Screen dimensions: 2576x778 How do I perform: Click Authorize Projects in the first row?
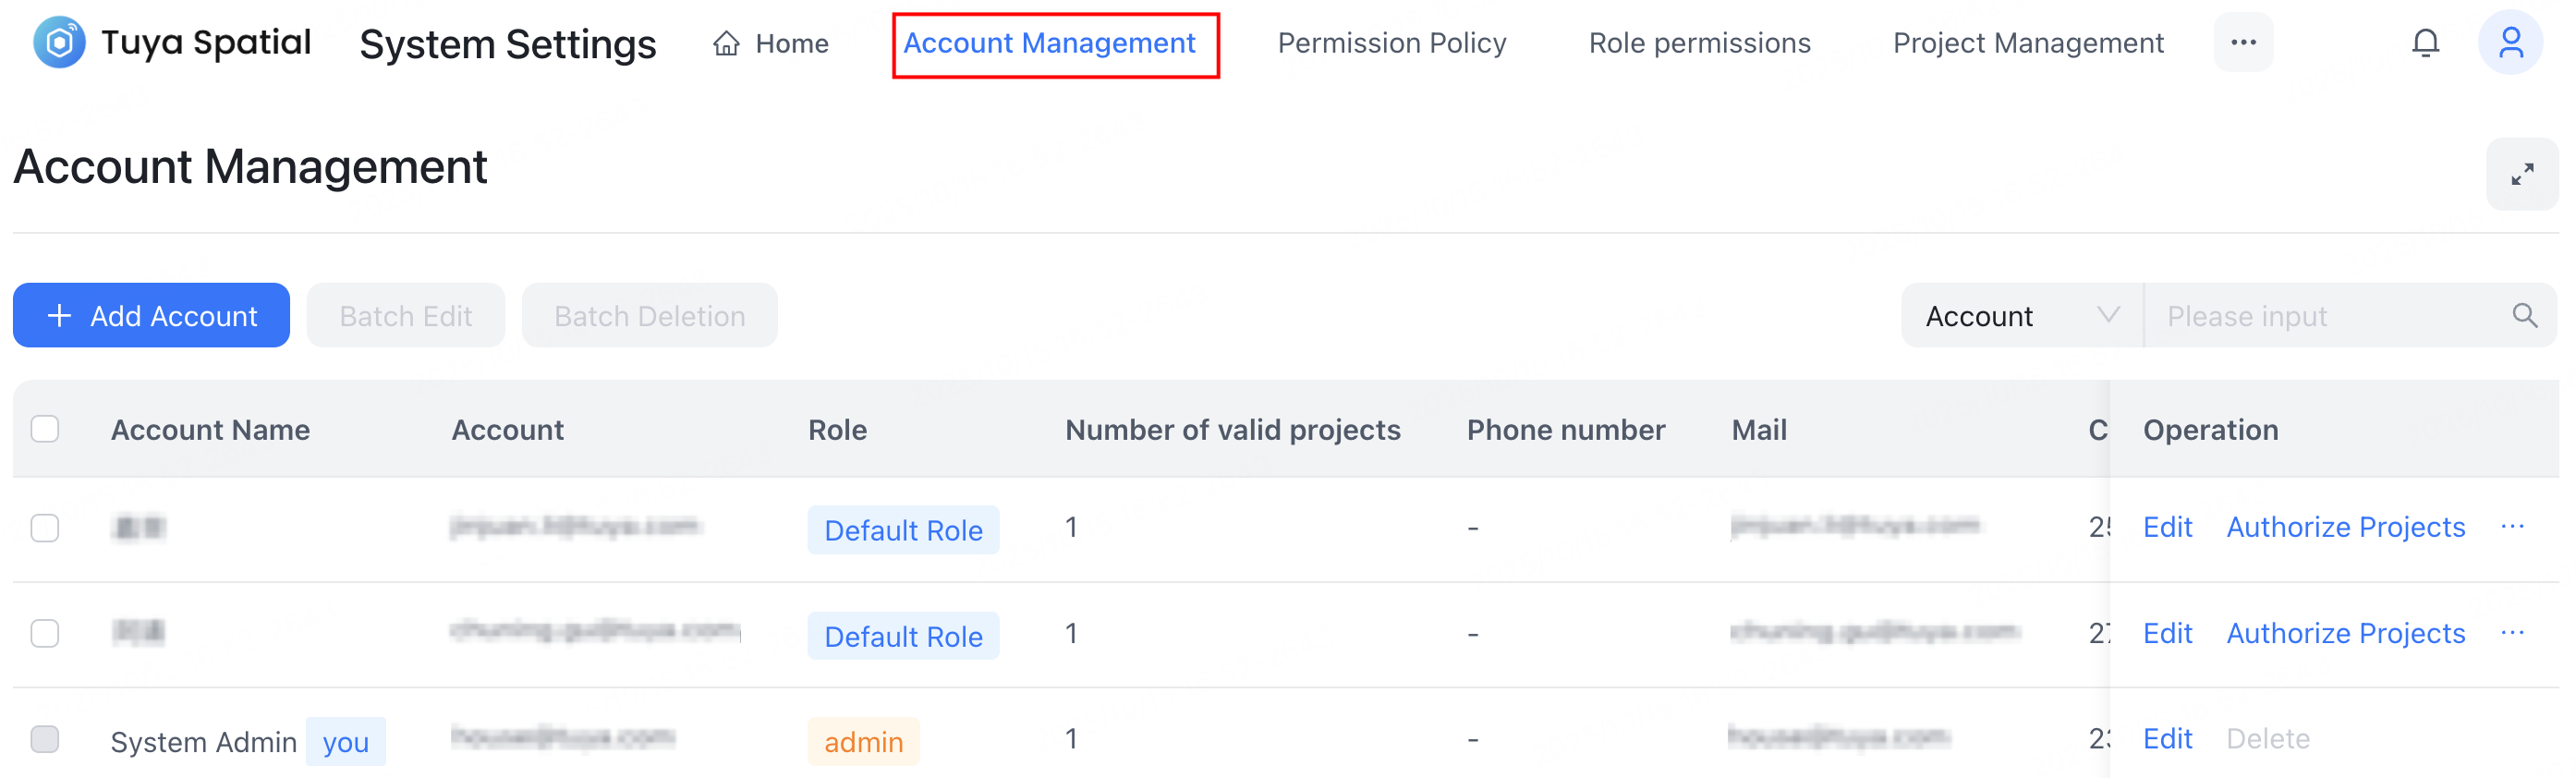(2345, 527)
